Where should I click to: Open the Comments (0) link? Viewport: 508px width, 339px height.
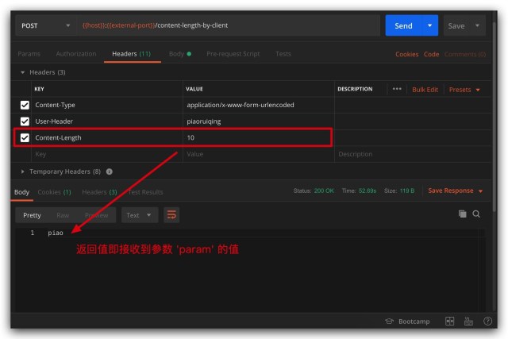coord(465,54)
